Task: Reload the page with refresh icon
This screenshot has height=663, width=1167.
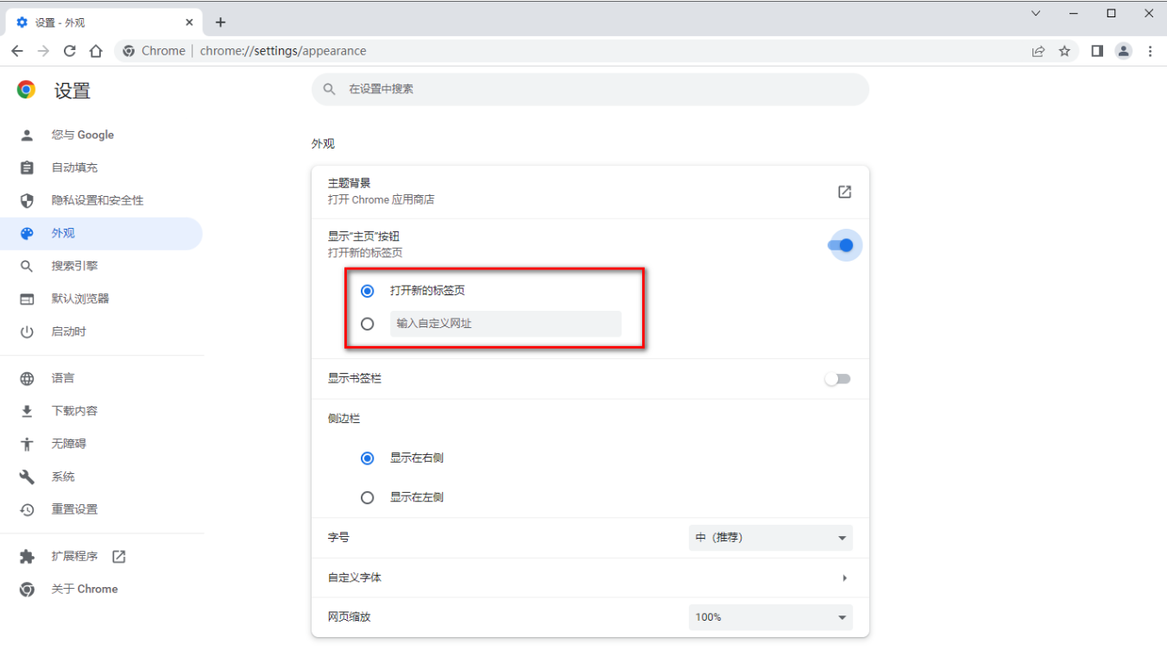Action: click(x=70, y=51)
